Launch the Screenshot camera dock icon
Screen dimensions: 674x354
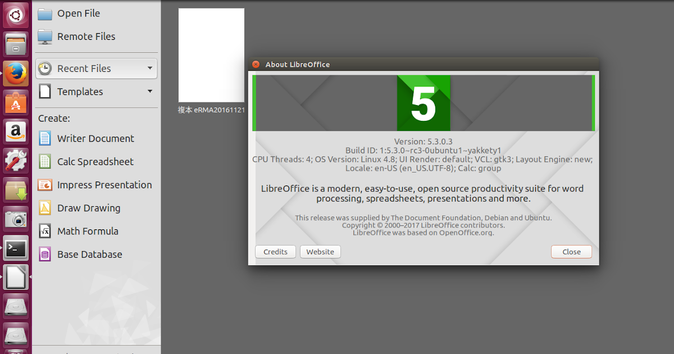pos(16,219)
